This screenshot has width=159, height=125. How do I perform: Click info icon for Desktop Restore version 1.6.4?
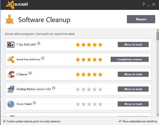point(54,88)
